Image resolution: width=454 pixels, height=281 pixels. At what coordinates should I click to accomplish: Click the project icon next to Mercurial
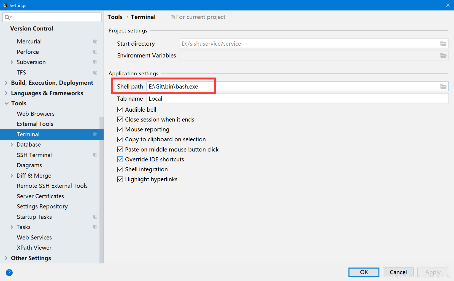pyautogui.click(x=95, y=42)
